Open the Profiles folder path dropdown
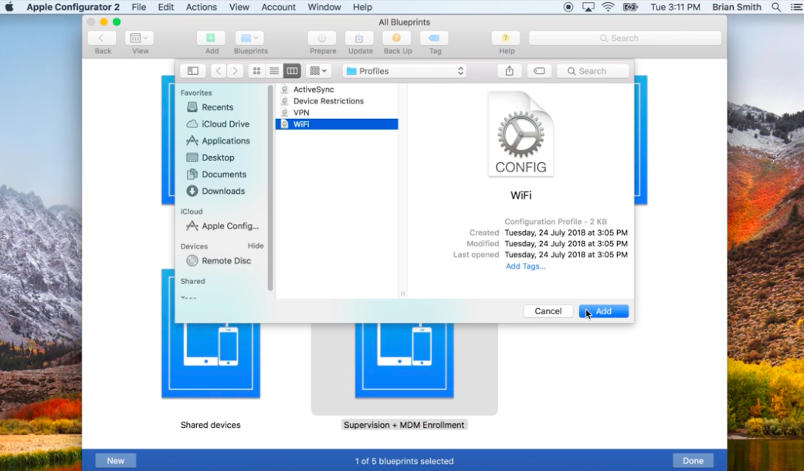This screenshot has width=804, height=471. point(405,71)
